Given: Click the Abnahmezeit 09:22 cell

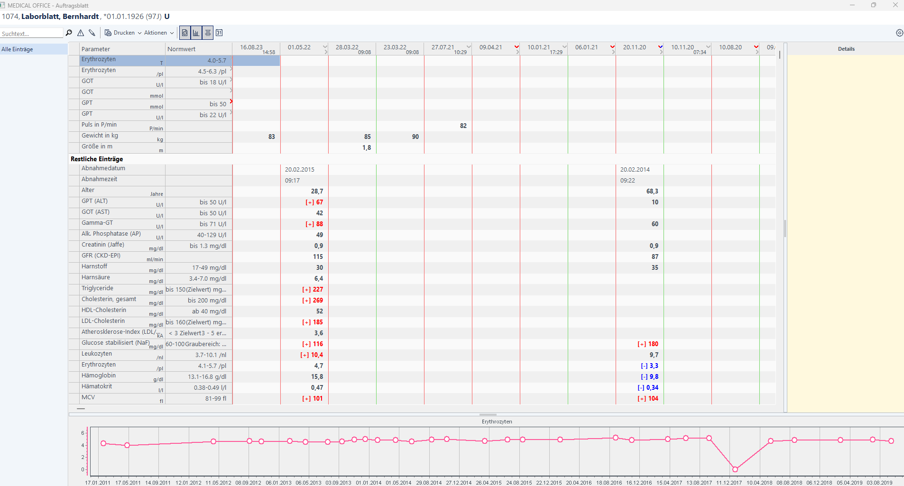Looking at the screenshot, I should 639,180.
